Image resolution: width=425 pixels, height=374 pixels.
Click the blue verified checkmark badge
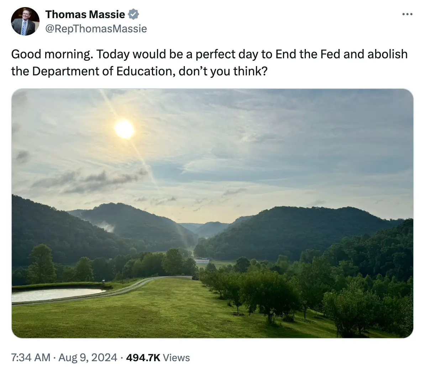click(x=133, y=15)
